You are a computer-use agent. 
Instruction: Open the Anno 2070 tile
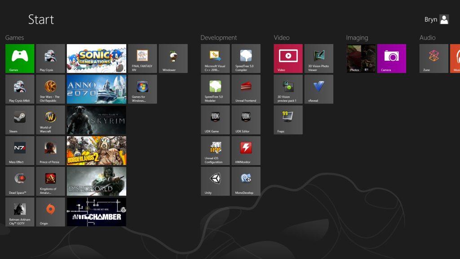97,89
